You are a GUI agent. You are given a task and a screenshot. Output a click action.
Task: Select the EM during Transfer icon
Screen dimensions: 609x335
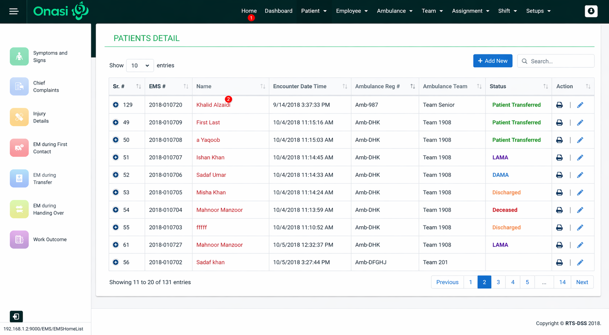click(x=19, y=178)
